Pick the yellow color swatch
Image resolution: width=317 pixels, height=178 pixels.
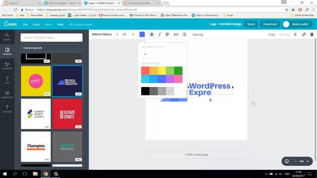coord(162,71)
